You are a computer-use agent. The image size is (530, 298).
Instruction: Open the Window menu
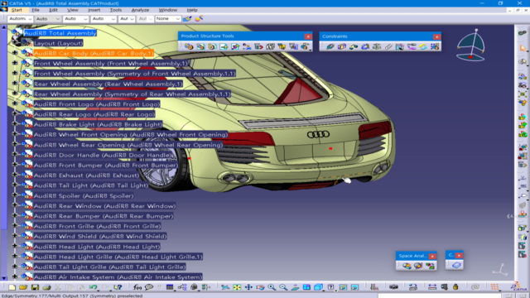pos(167,10)
